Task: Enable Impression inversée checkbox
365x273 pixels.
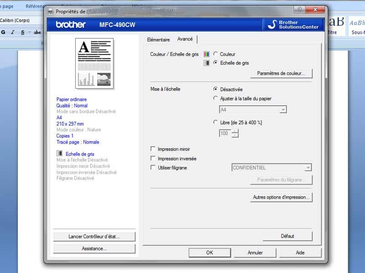Action: tap(153, 158)
